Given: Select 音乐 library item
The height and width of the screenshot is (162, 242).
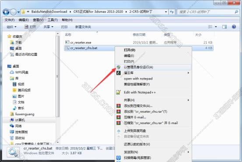Looking at the screenshot, I should pyautogui.click(x=18, y=108).
